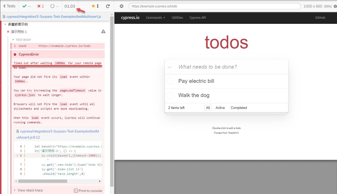Open the testMulAssert.js spec file link at top
337x194 pixels.
coord(54,16)
